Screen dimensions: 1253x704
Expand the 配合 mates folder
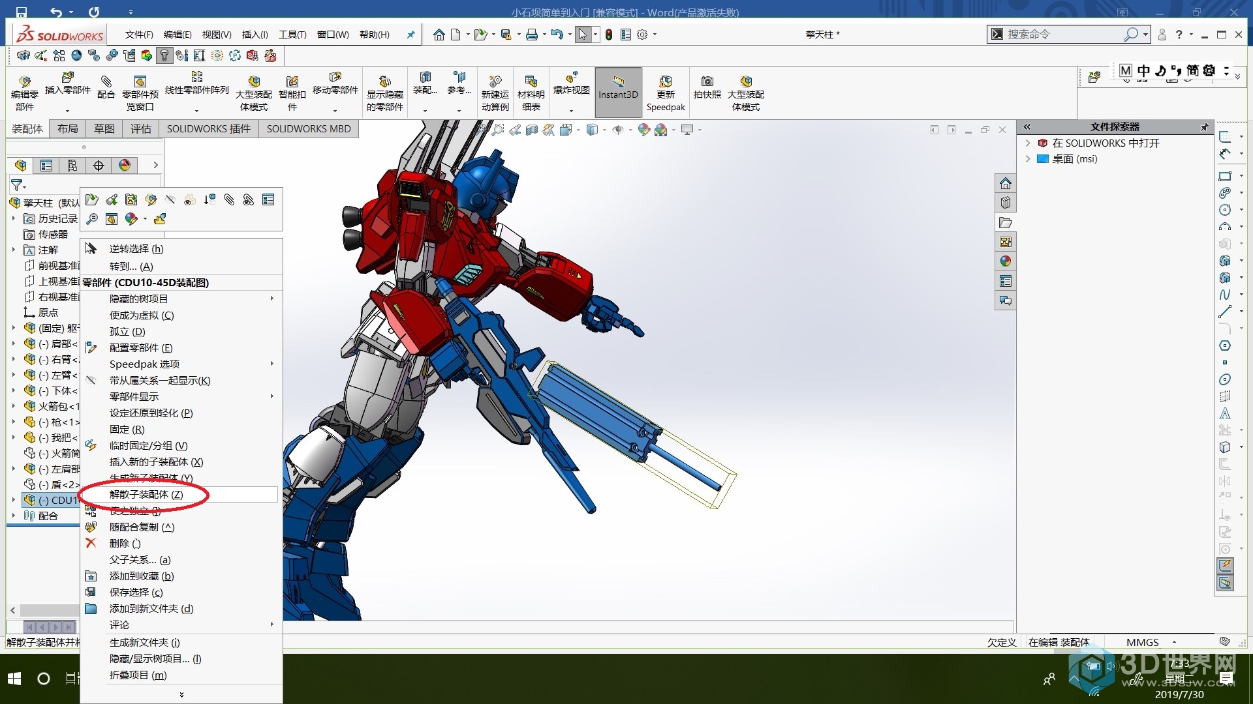[x=13, y=516]
